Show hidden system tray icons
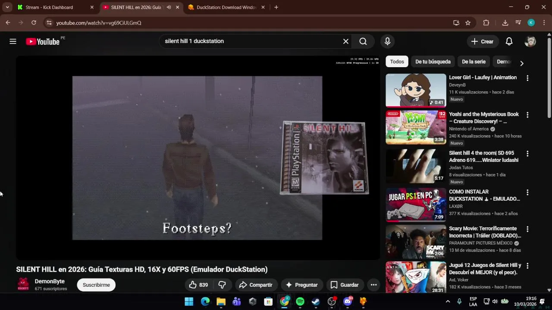 click(x=448, y=301)
